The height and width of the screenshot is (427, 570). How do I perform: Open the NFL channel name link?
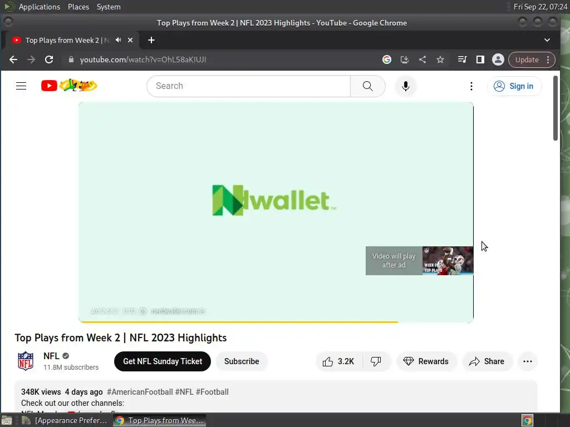[x=51, y=356]
